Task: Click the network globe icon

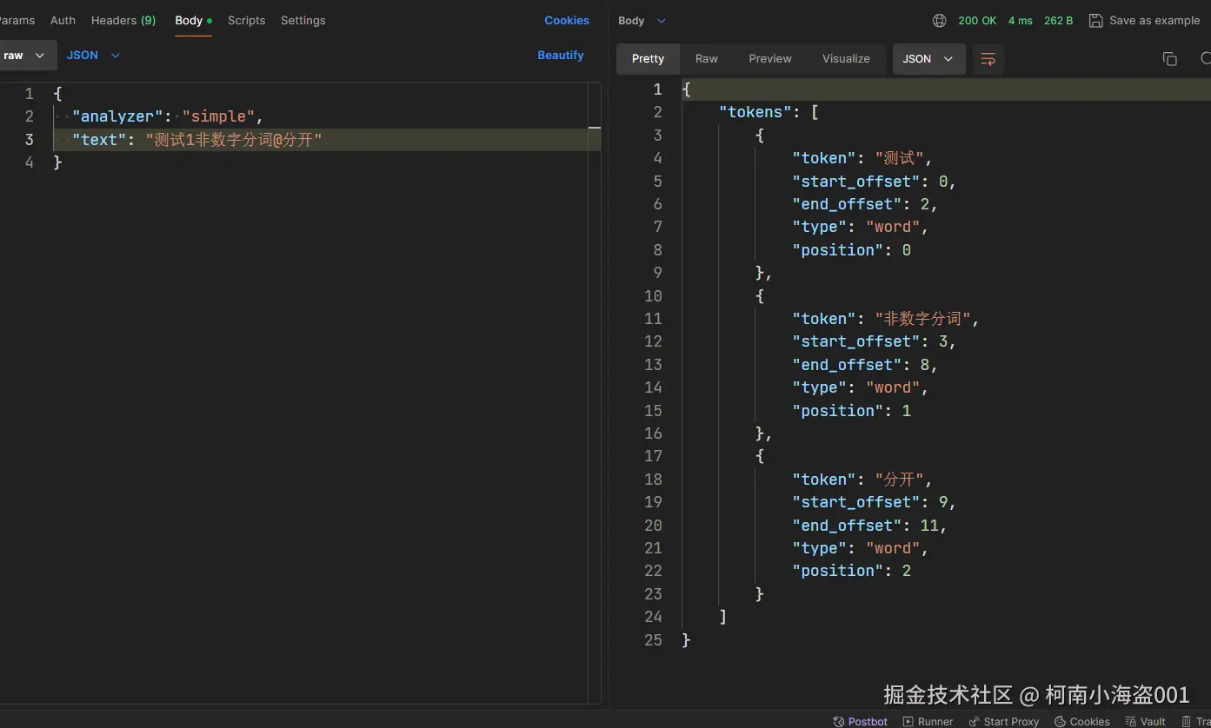Action: pyautogui.click(x=939, y=20)
